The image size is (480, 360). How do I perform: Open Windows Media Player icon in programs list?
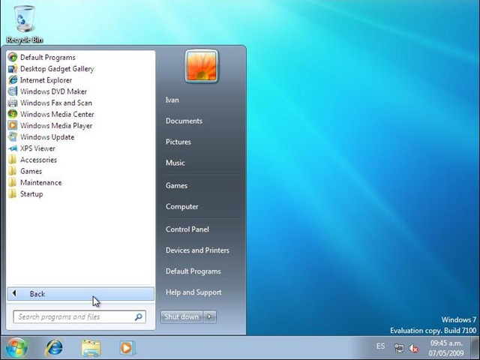pyautogui.click(x=13, y=125)
